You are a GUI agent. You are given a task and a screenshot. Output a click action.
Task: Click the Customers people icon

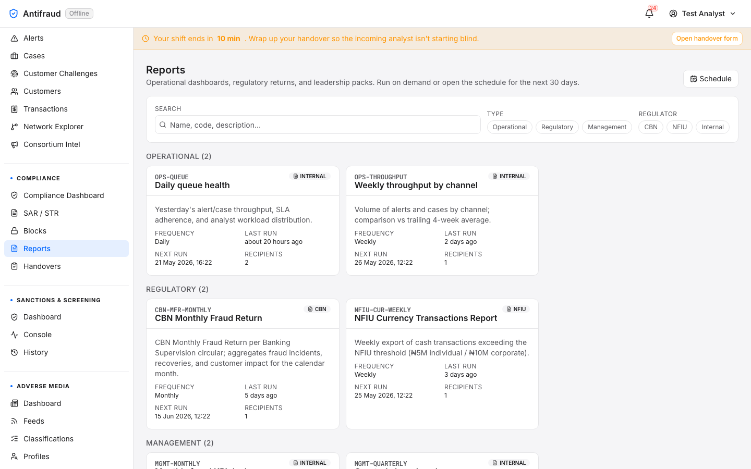pyautogui.click(x=15, y=91)
